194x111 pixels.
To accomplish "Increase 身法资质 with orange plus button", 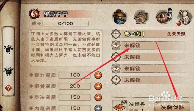I will point(98,97).
